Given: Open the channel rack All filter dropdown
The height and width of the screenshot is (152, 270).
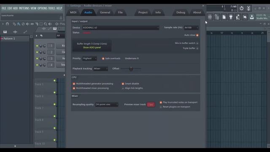Looking at the screenshot, I should [x=60, y=35].
